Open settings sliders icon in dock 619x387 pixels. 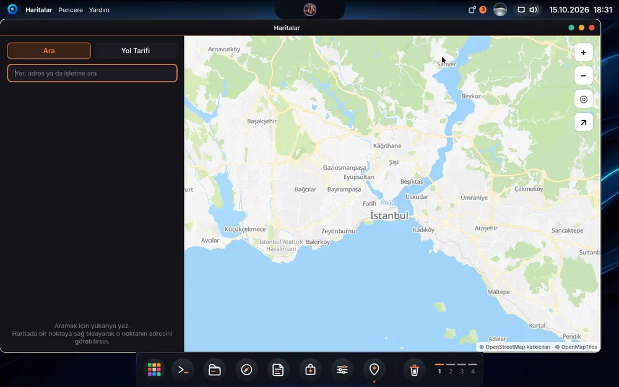click(342, 370)
